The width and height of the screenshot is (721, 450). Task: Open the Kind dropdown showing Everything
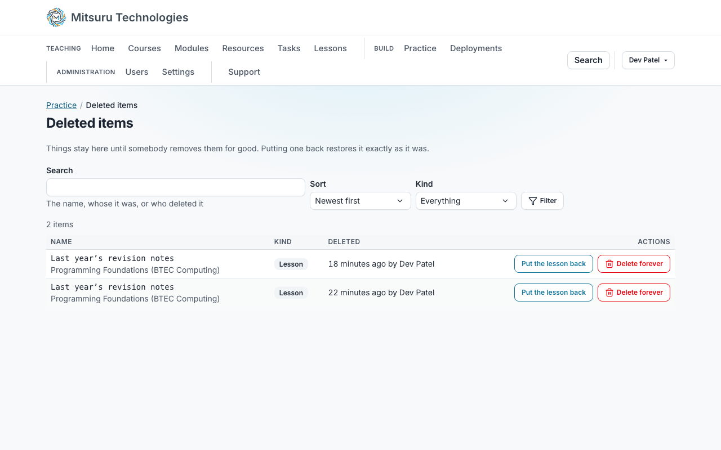pyautogui.click(x=466, y=201)
